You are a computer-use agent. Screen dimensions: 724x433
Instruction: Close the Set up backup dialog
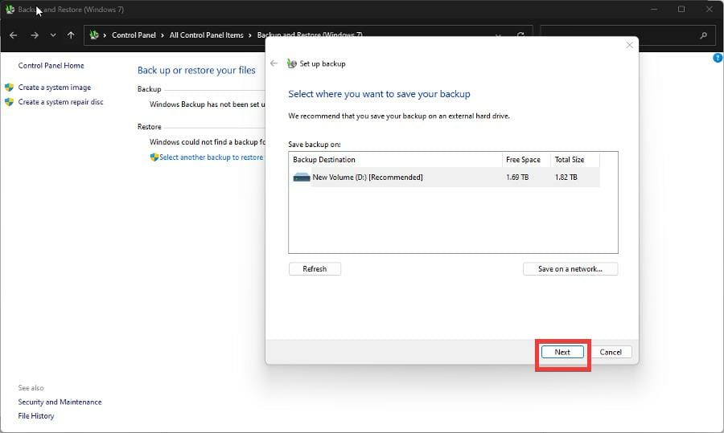[629, 45]
